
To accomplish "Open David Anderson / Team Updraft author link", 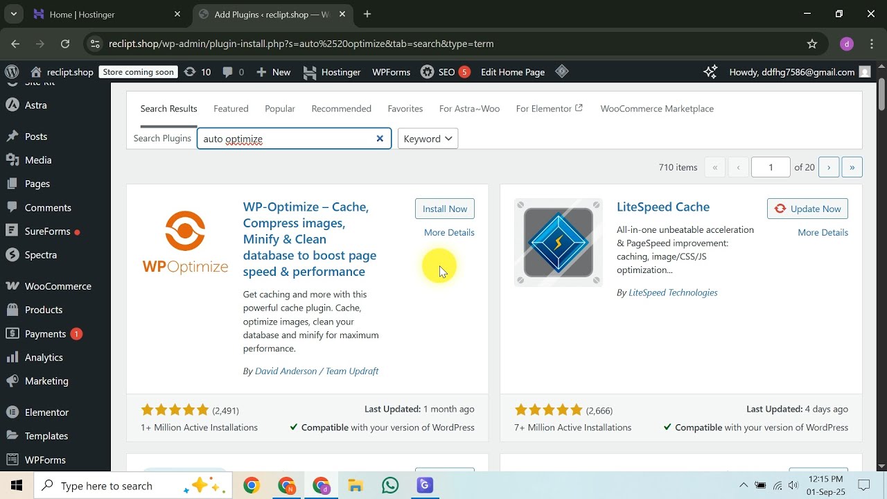I will (x=317, y=371).
